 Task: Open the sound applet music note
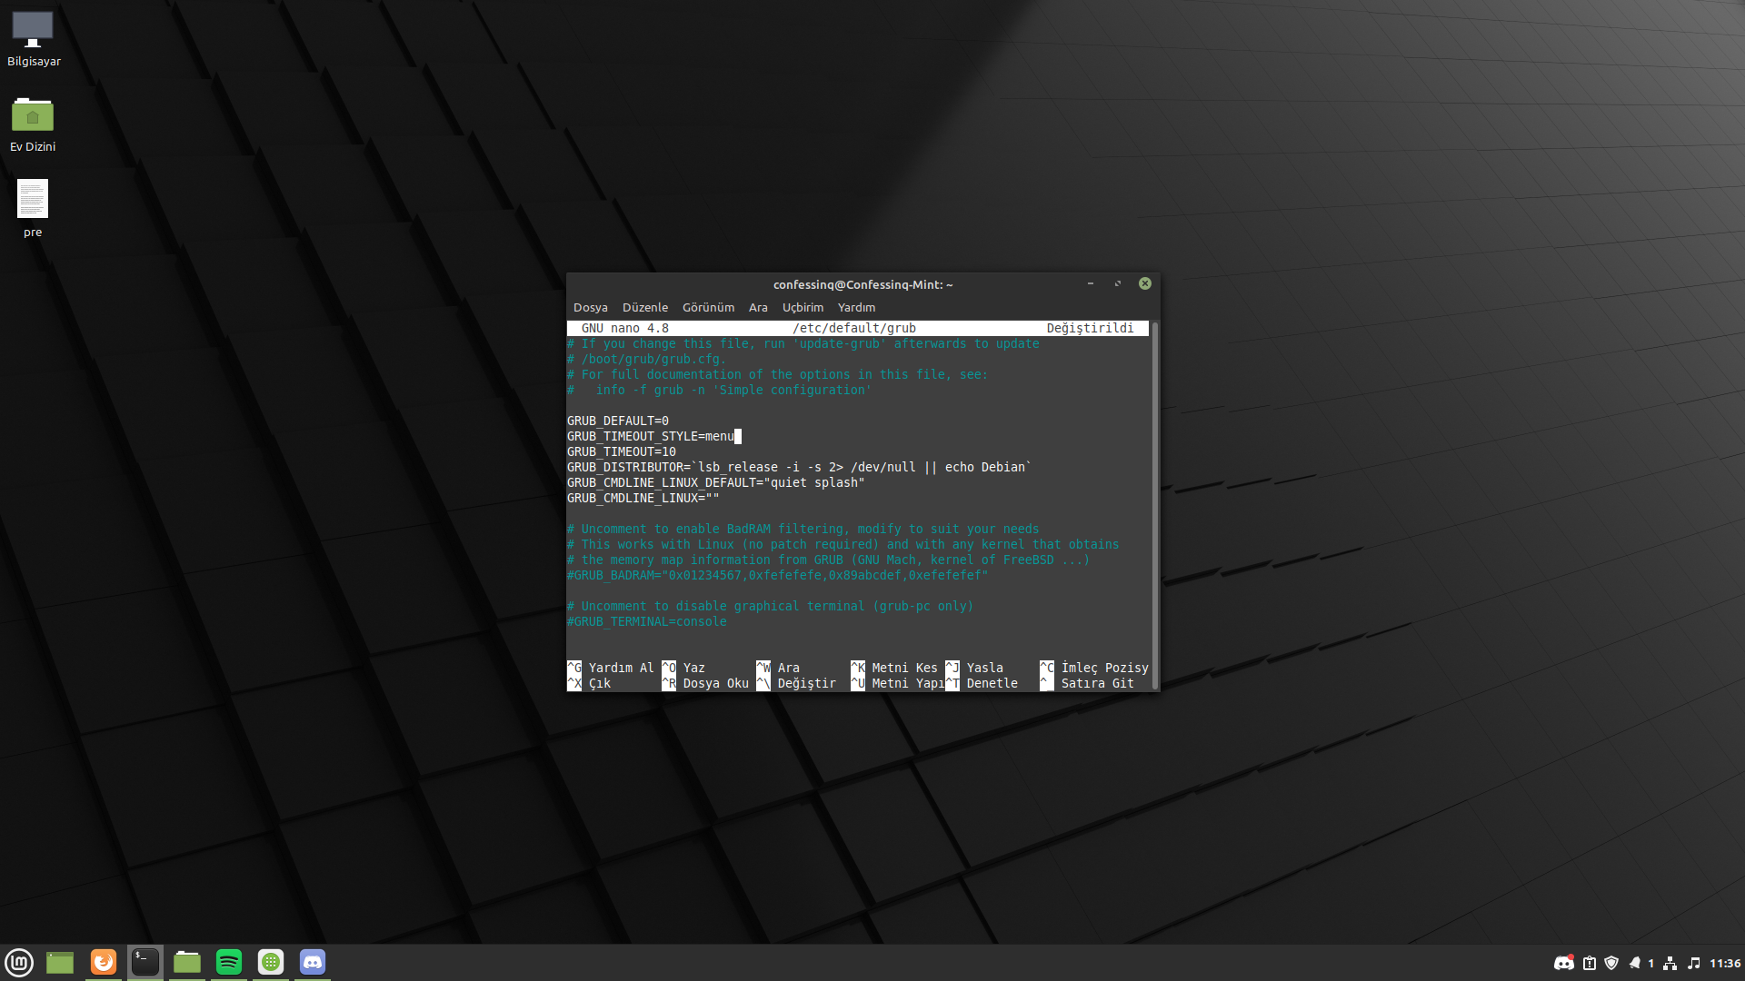point(1694,963)
